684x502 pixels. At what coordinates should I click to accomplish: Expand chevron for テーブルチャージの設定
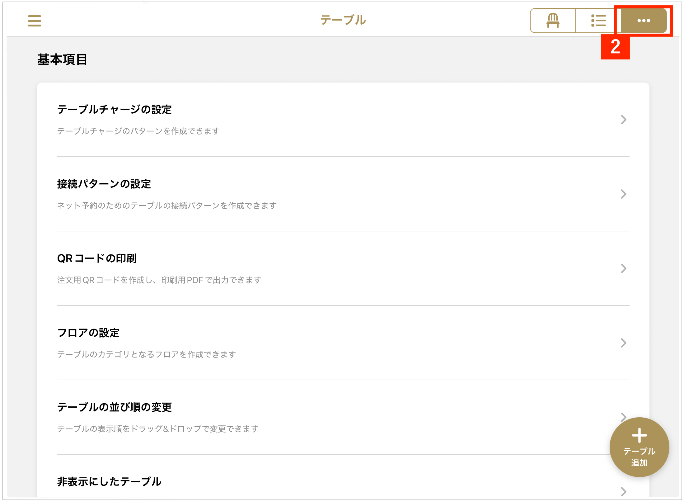tap(623, 120)
